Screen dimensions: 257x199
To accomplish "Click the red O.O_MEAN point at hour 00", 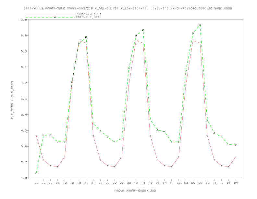I will [36, 136].
